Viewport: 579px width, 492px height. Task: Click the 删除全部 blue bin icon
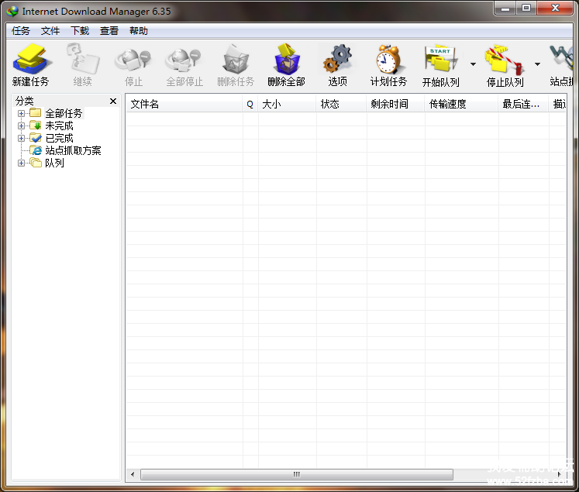[287, 59]
